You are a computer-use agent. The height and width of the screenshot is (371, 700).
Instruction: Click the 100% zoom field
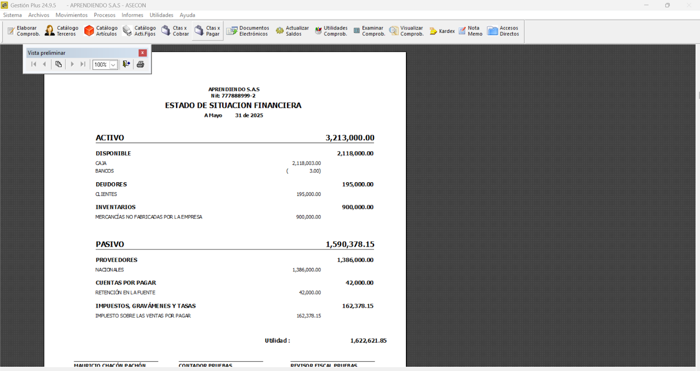pyautogui.click(x=101, y=65)
